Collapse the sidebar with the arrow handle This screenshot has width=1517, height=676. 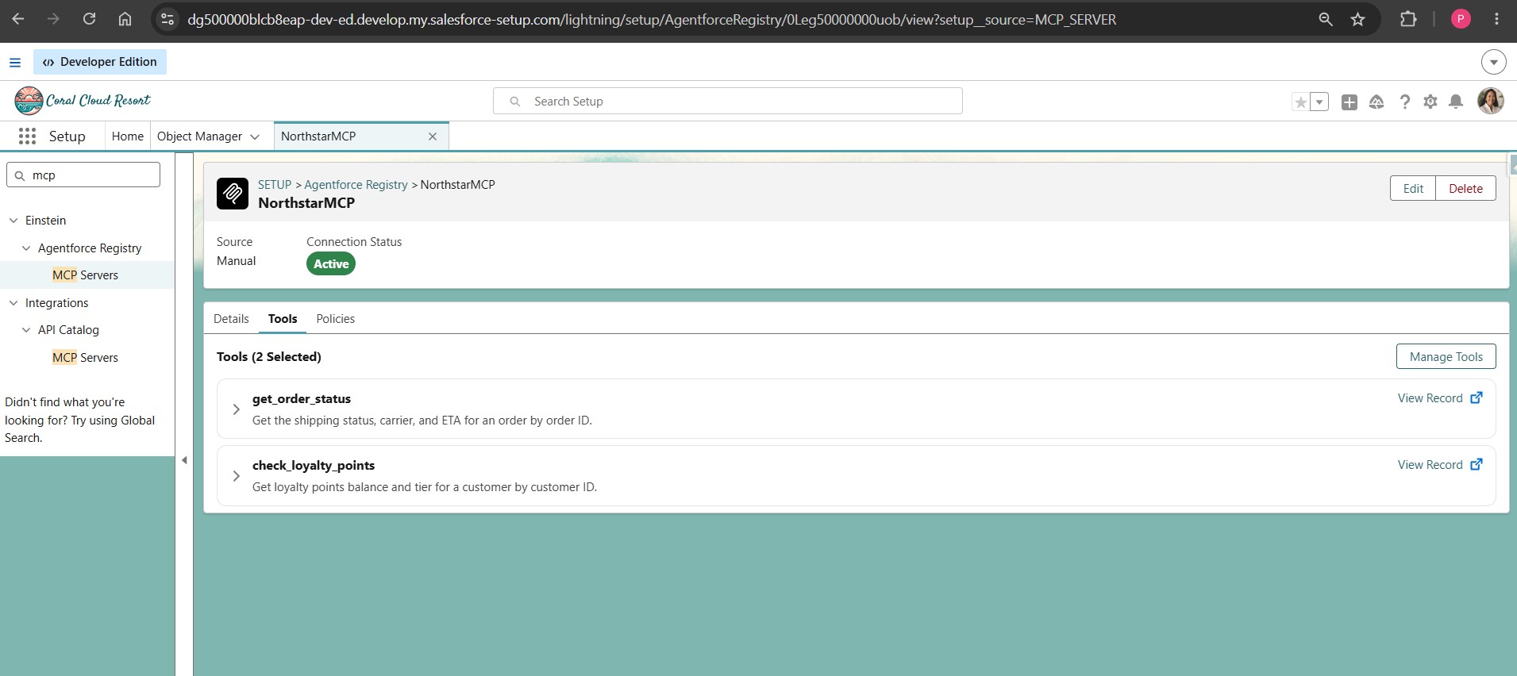click(184, 460)
